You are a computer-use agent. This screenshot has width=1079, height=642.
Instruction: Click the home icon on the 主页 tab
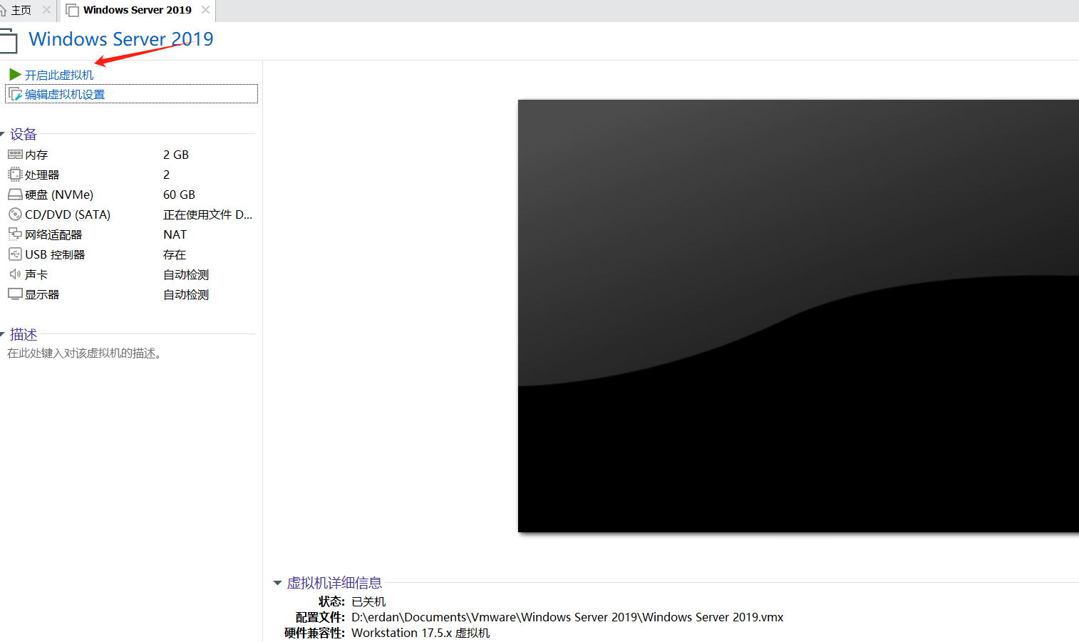click(x=3, y=10)
